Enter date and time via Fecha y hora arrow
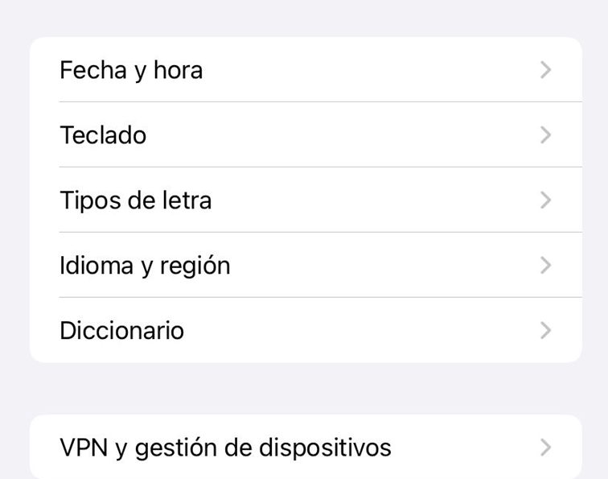The width and height of the screenshot is (608, 479). pyautogui.click(x=546, y=70)
